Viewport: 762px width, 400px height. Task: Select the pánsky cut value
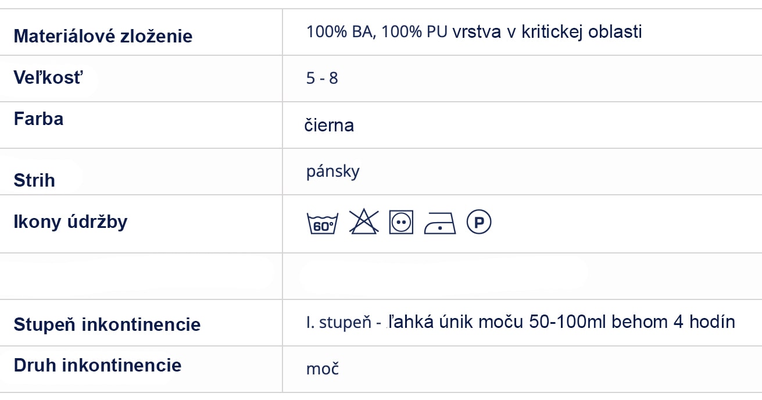pyautogui.click(x=333, y=172)
